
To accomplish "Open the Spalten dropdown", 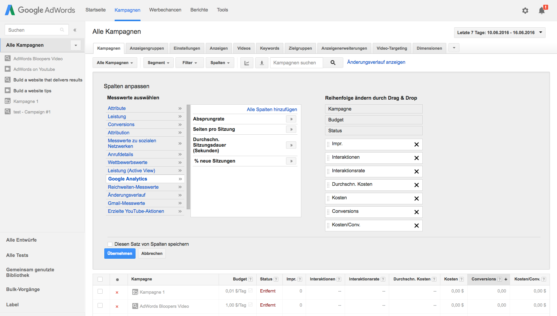I will point(220,63).
